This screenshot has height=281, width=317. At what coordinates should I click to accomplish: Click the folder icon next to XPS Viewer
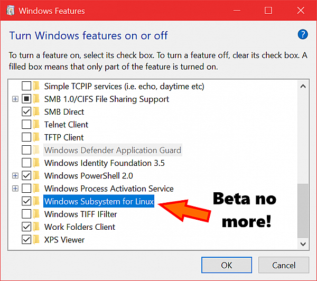(36, 240)
